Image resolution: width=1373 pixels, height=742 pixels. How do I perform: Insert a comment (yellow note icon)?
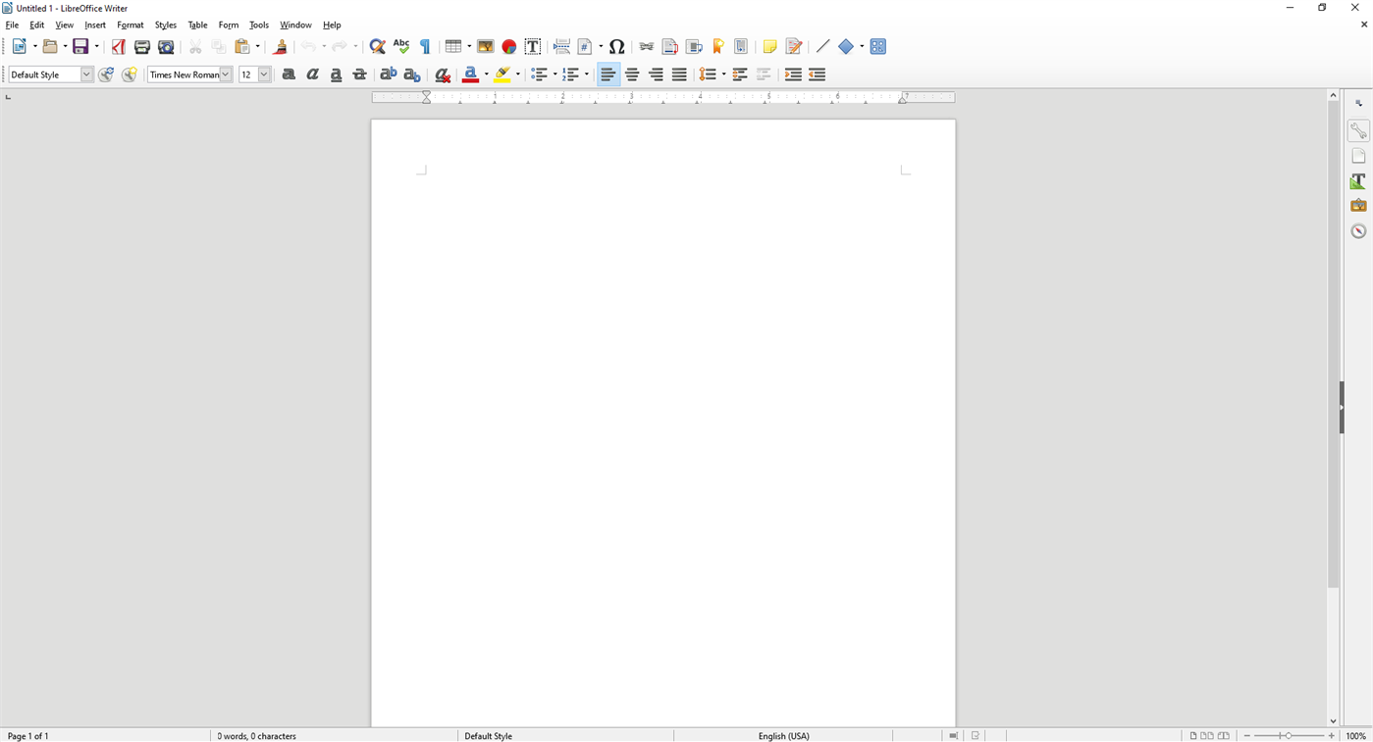(x=770, y=46)
